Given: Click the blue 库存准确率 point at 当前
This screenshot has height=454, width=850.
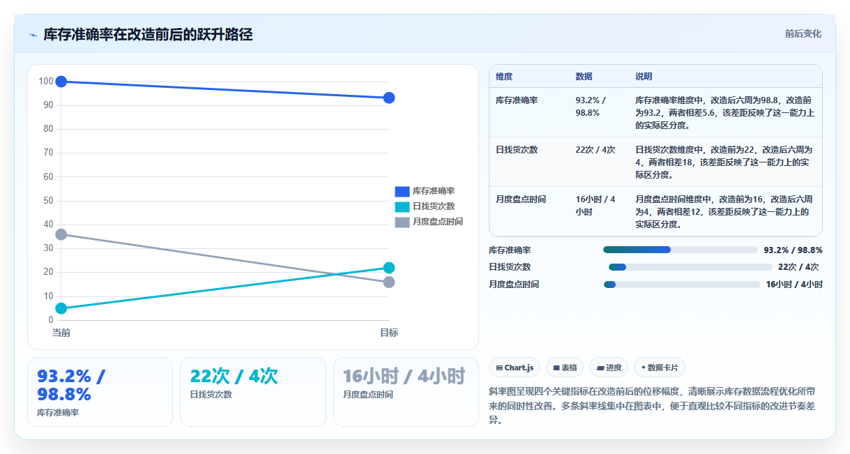Looking at the screenshot, I should click(x=61, y=82).
